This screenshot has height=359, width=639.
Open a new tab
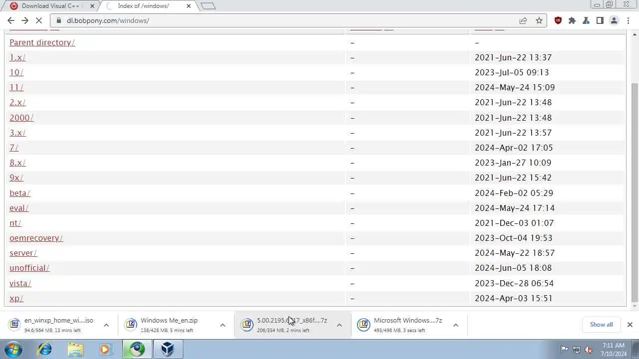coord(208,6)
